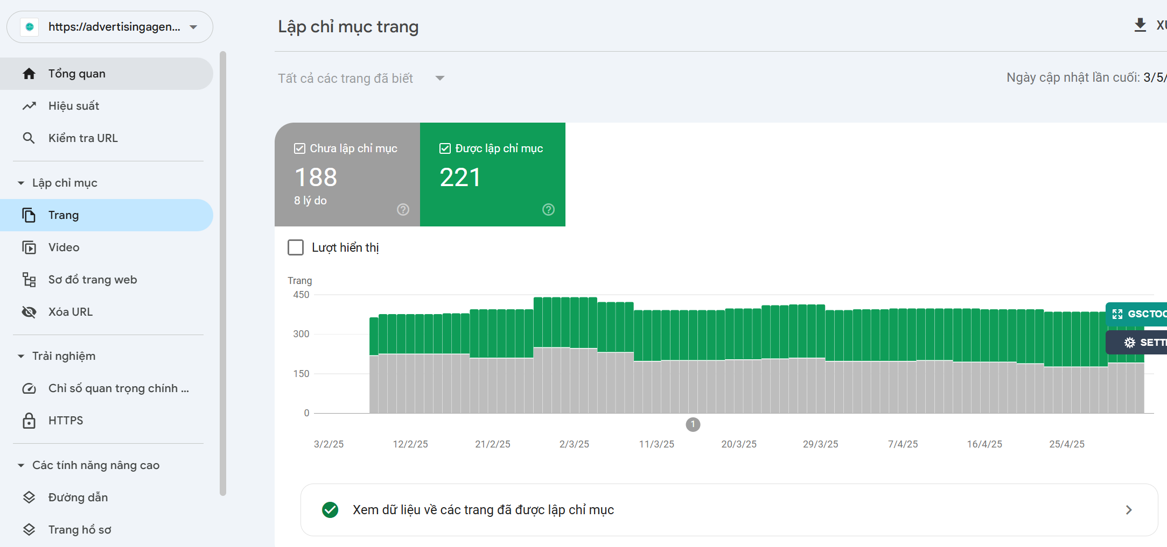Click the download export icon
1167x547 pixels.
1140,25
